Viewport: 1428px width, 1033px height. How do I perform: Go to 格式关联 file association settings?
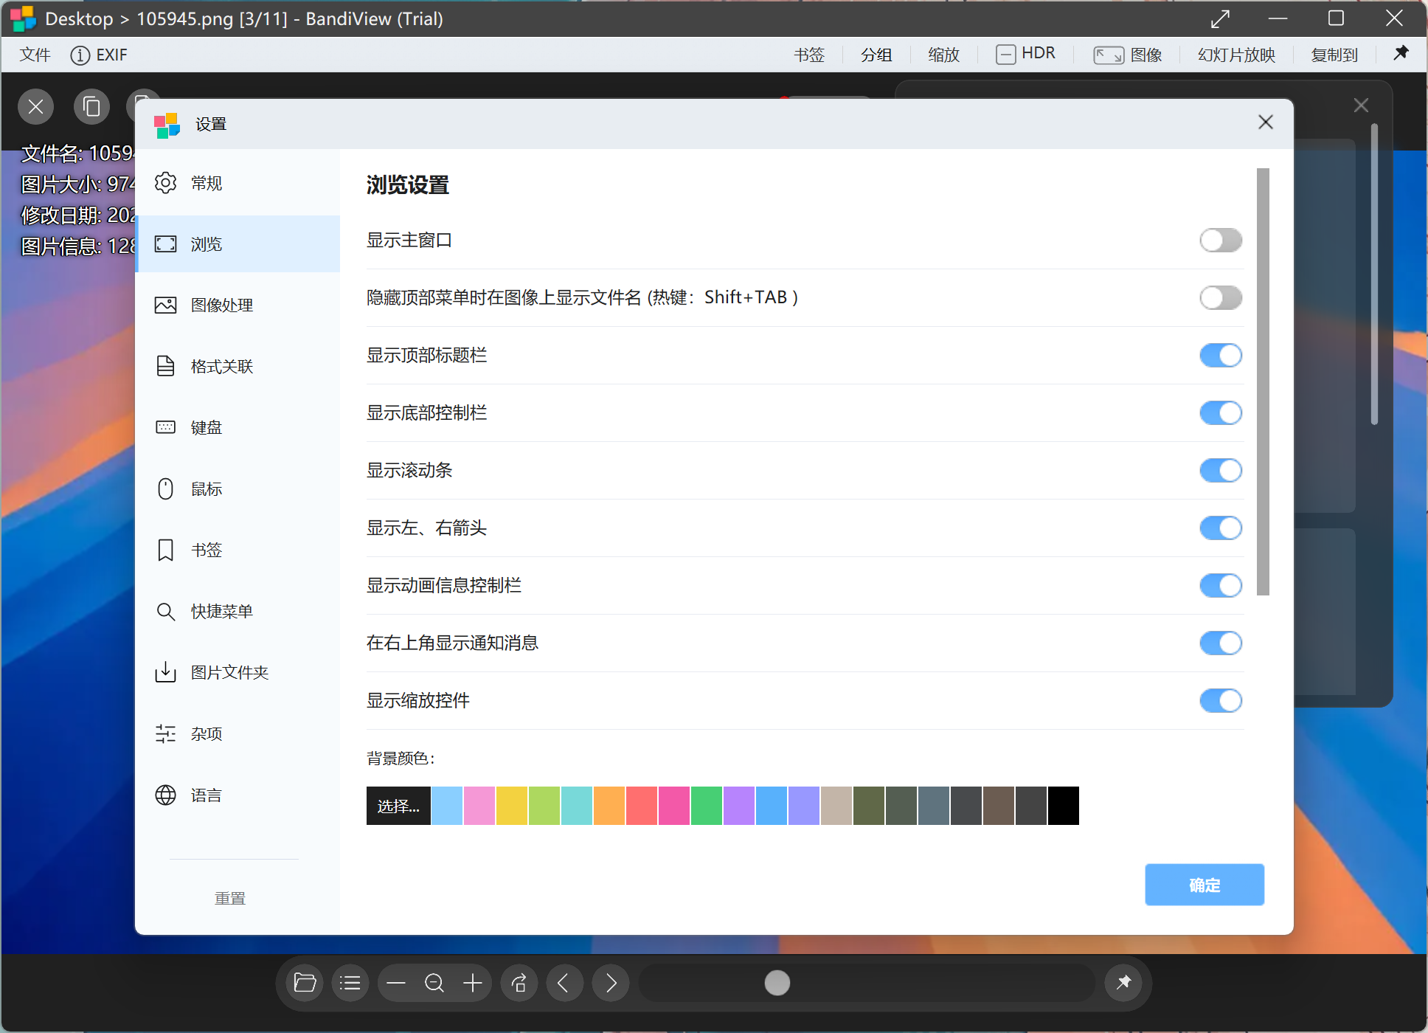click(x=238, y=367)
